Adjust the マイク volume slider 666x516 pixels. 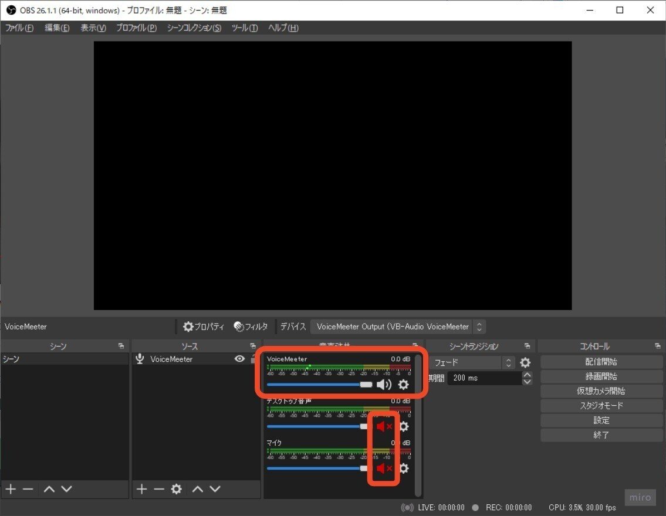click(317, 468)
